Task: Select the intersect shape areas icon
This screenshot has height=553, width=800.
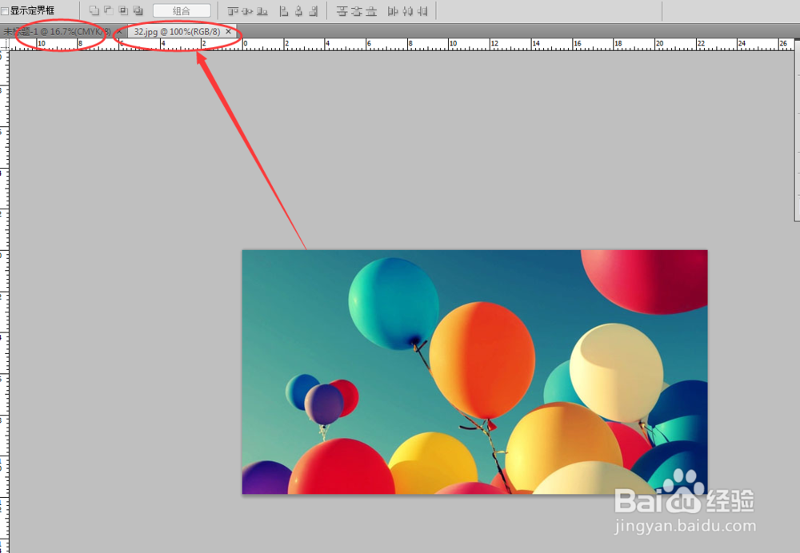Action: click(x=123, y=10)
